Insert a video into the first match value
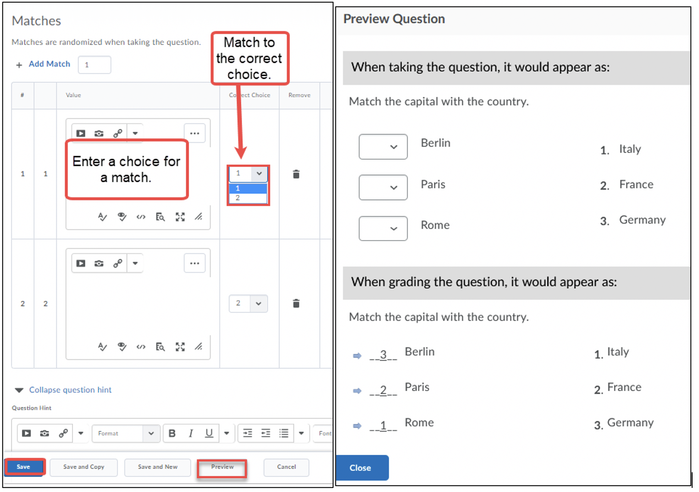This screenshot has width=699, height=492. [x=81, y=133]
